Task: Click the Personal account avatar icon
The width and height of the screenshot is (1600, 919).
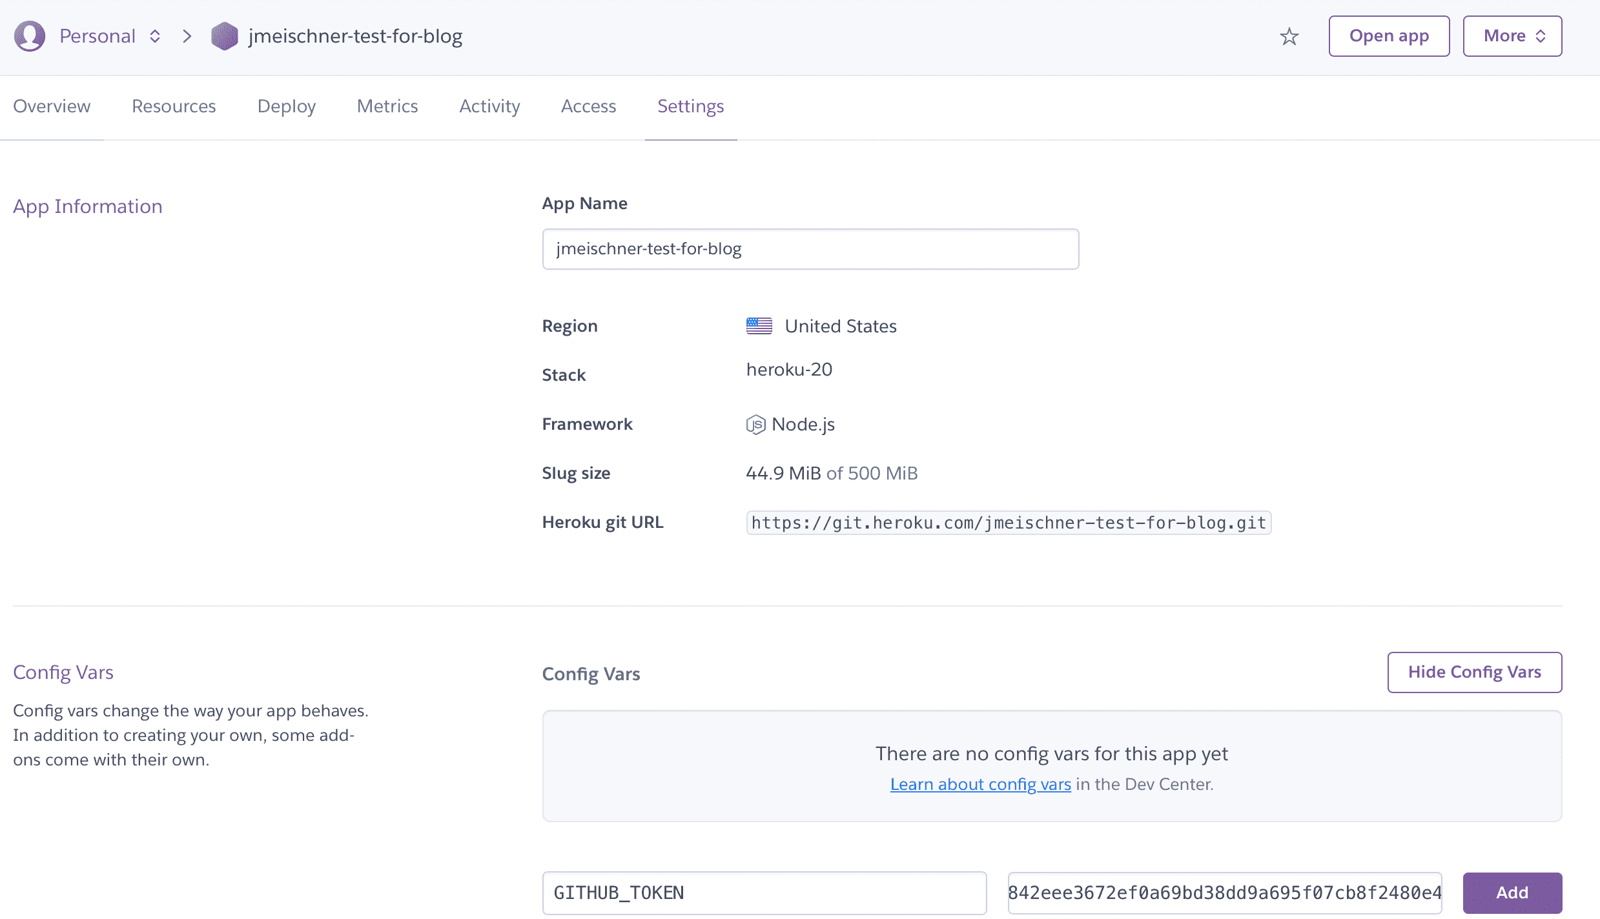Action: (30, 36)
